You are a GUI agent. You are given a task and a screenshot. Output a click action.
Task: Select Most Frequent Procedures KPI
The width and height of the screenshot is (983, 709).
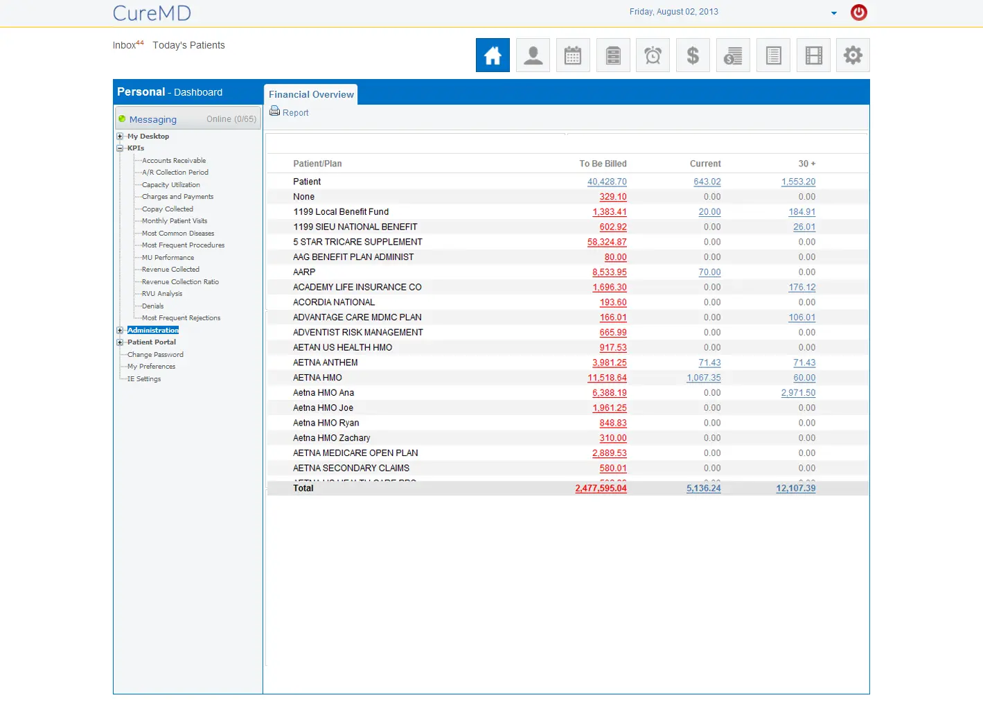coord(184,245)
